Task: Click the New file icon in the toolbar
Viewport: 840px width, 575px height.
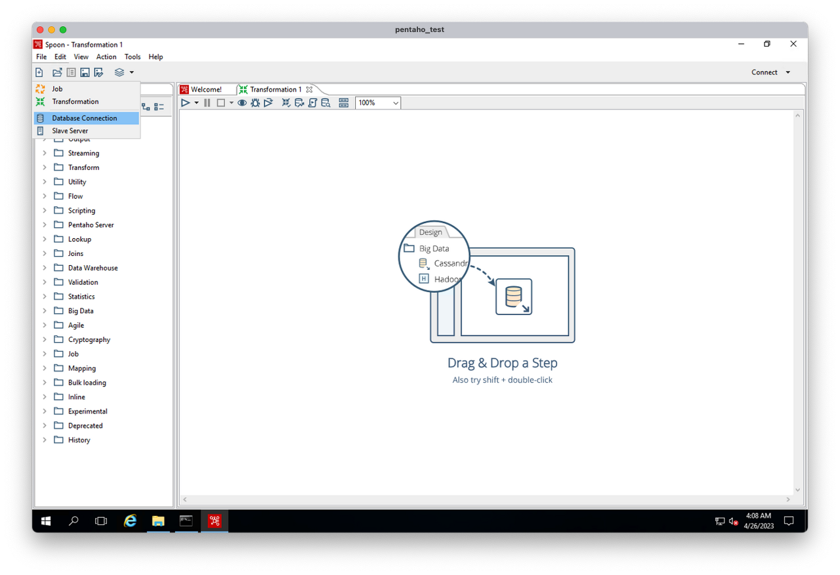Action: click(x=39, y=72)
